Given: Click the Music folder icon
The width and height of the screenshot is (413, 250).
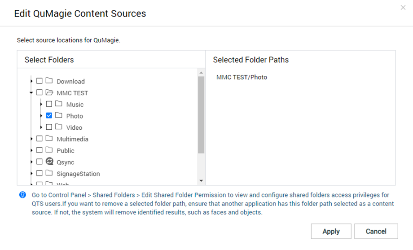Looking at the screenshot, I should click(59, 104).
